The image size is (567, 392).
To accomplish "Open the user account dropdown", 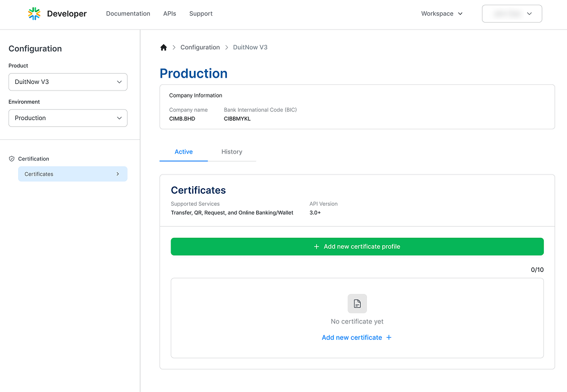I will [x=512, y=14].
